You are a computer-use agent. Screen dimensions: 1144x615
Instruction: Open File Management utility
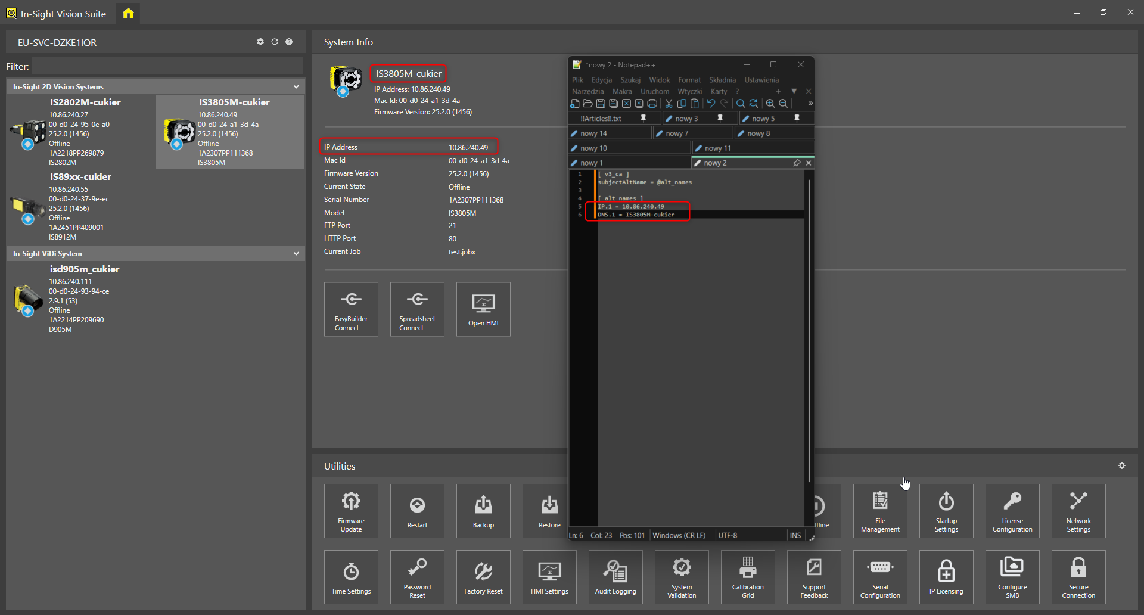880,511
